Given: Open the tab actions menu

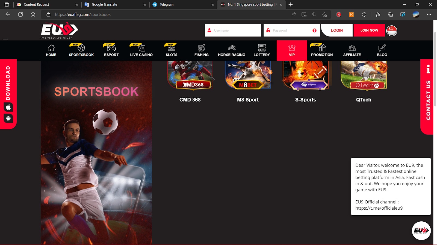Looking at the screenshot, I should (7, 4).
